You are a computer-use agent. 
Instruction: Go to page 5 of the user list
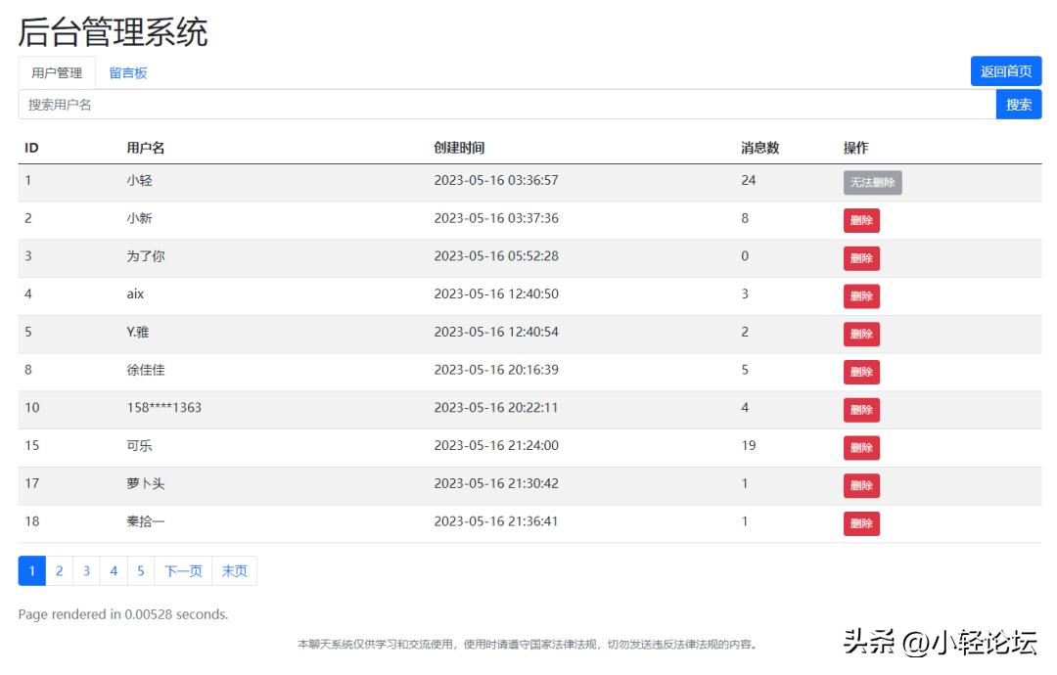(x=139, y=569)
